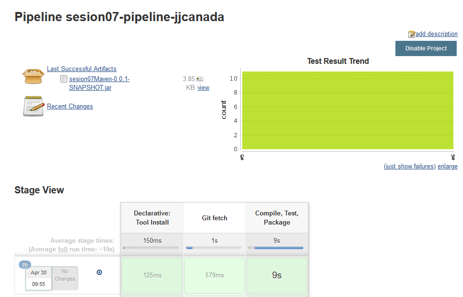Viewport: 463px width, 297px height.
Task: Click the 9s average stage time
Action: (x=277, y=240)
